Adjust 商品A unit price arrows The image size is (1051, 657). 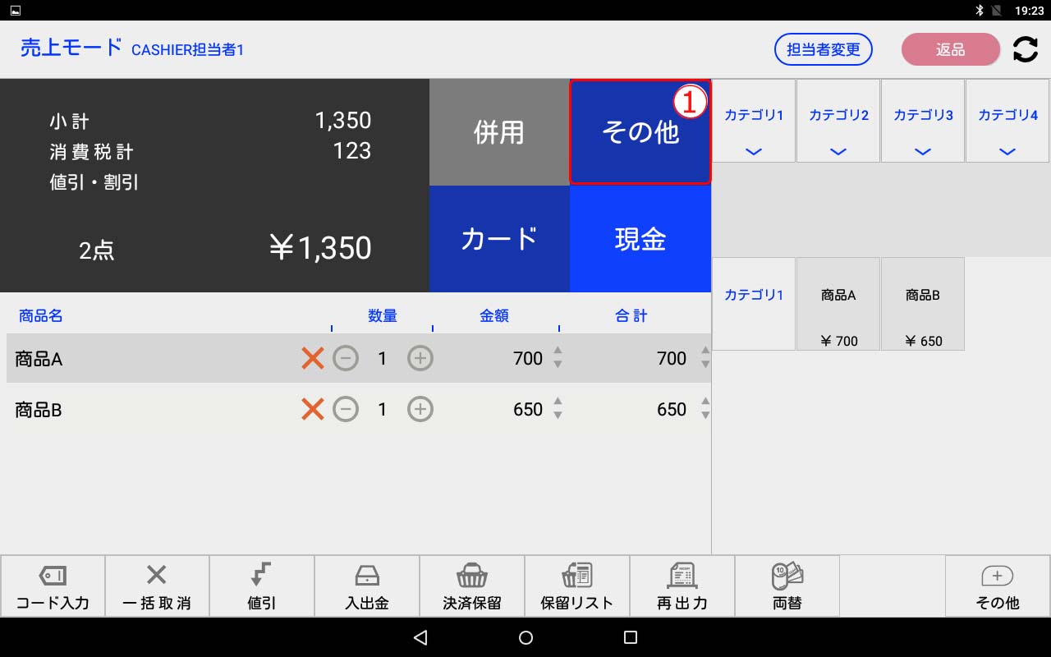(558, 357)
